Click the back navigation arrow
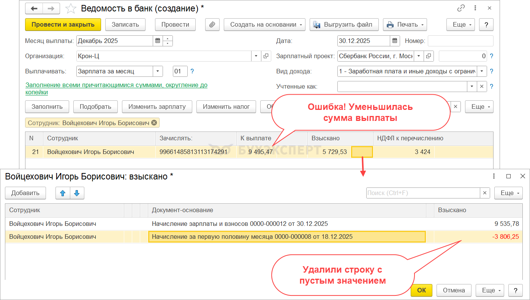Image resolution: width=530 pixels, height=300 pixels. pyautogui.click(x=34, y=9)
